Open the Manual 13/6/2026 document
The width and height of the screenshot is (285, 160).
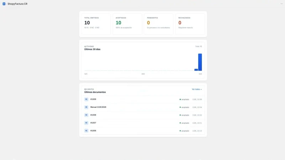coord(98,107)
